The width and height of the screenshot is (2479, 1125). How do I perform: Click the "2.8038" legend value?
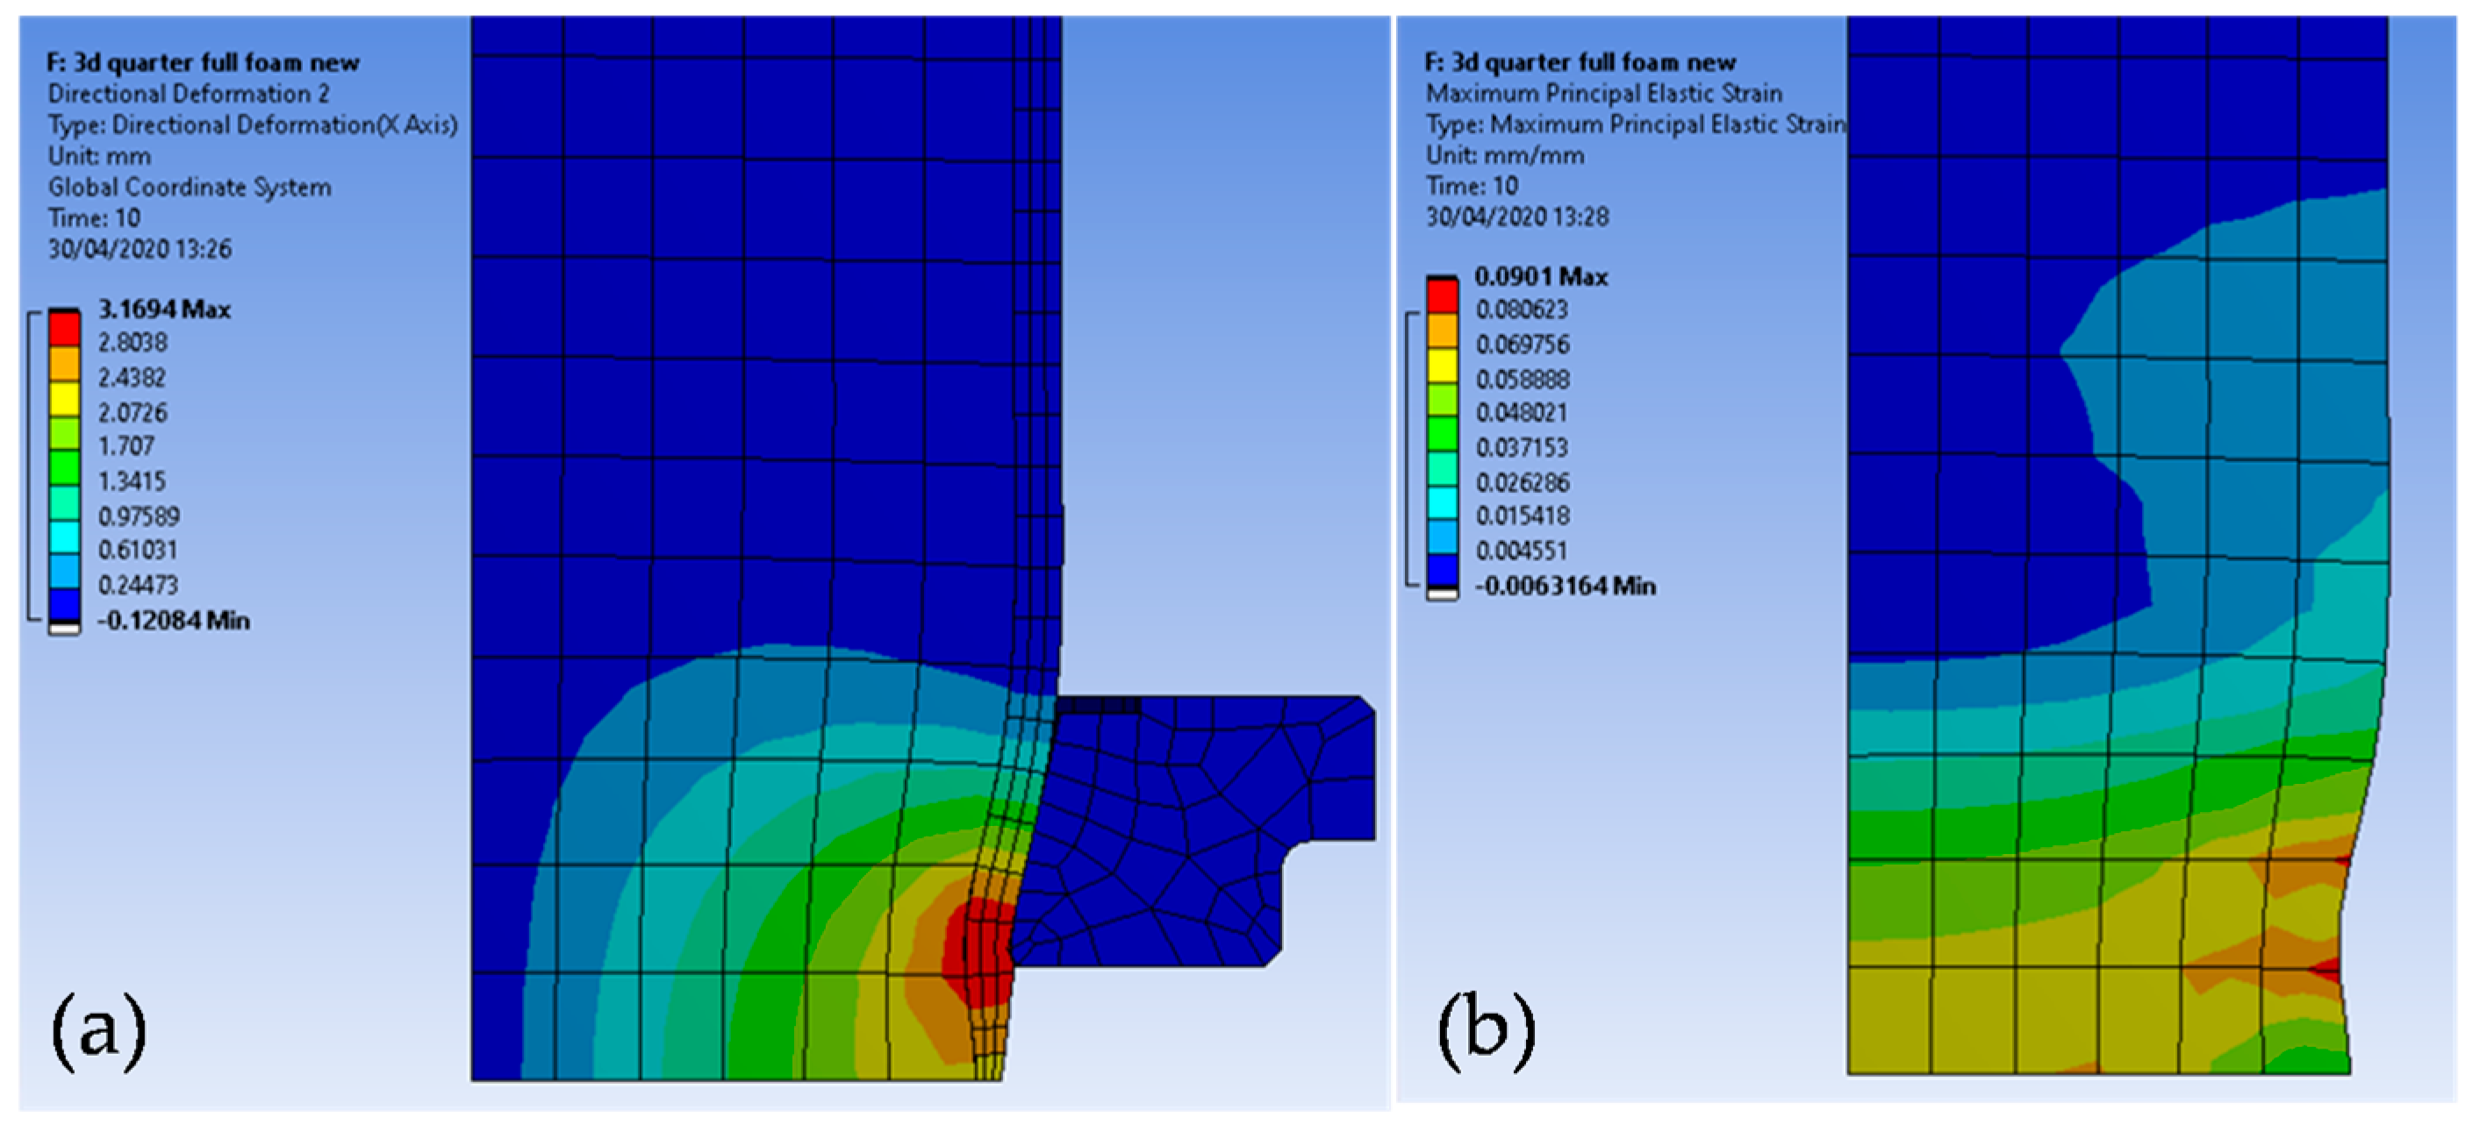(x=133, y=343)
